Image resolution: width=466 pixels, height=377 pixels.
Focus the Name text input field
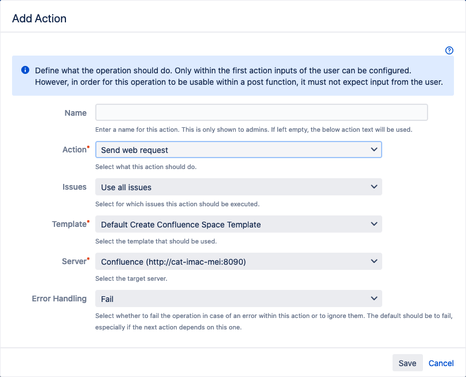(x=261, y=112)
